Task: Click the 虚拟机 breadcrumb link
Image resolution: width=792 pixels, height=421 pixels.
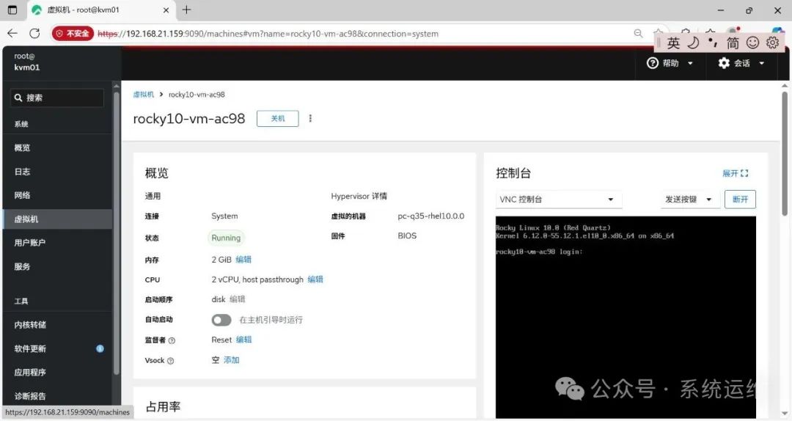Action: tap(144, 95)
